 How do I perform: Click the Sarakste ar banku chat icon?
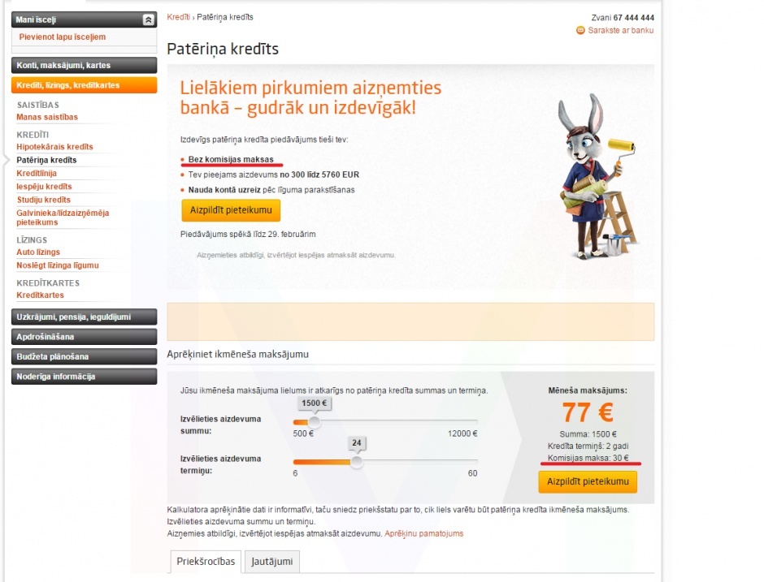(x=580, y=30)
